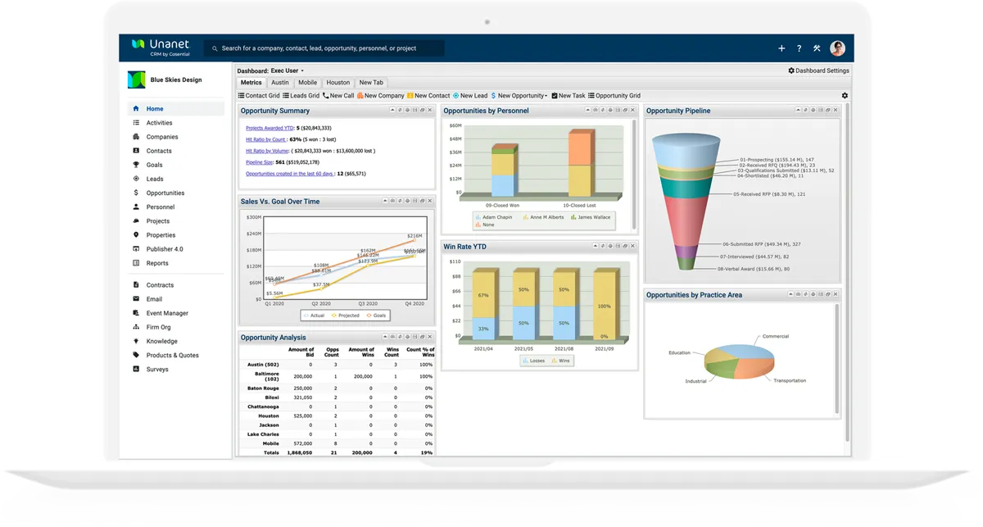Click New Contact in the toolbar
The height and width of the screenshot is (527, 983).
(x=428, y=96)
